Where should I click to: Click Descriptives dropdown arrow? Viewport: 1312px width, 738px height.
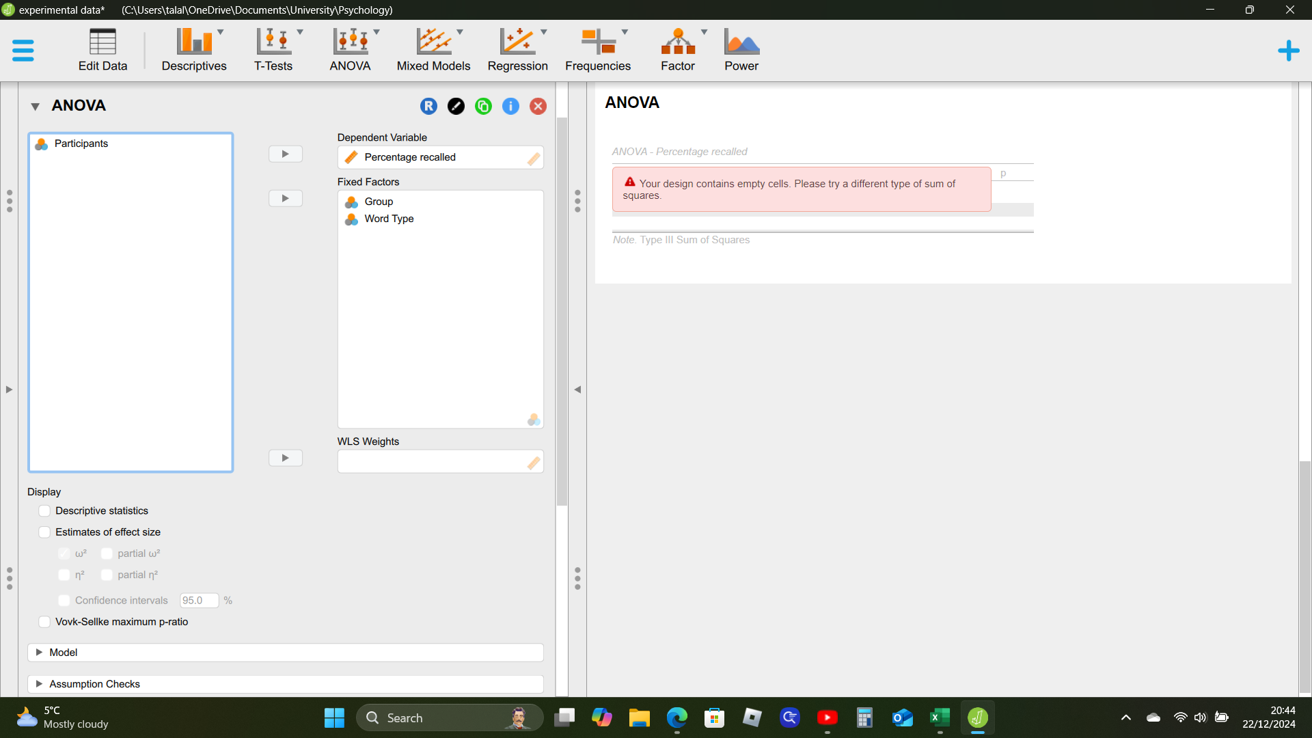pos(221,32)
